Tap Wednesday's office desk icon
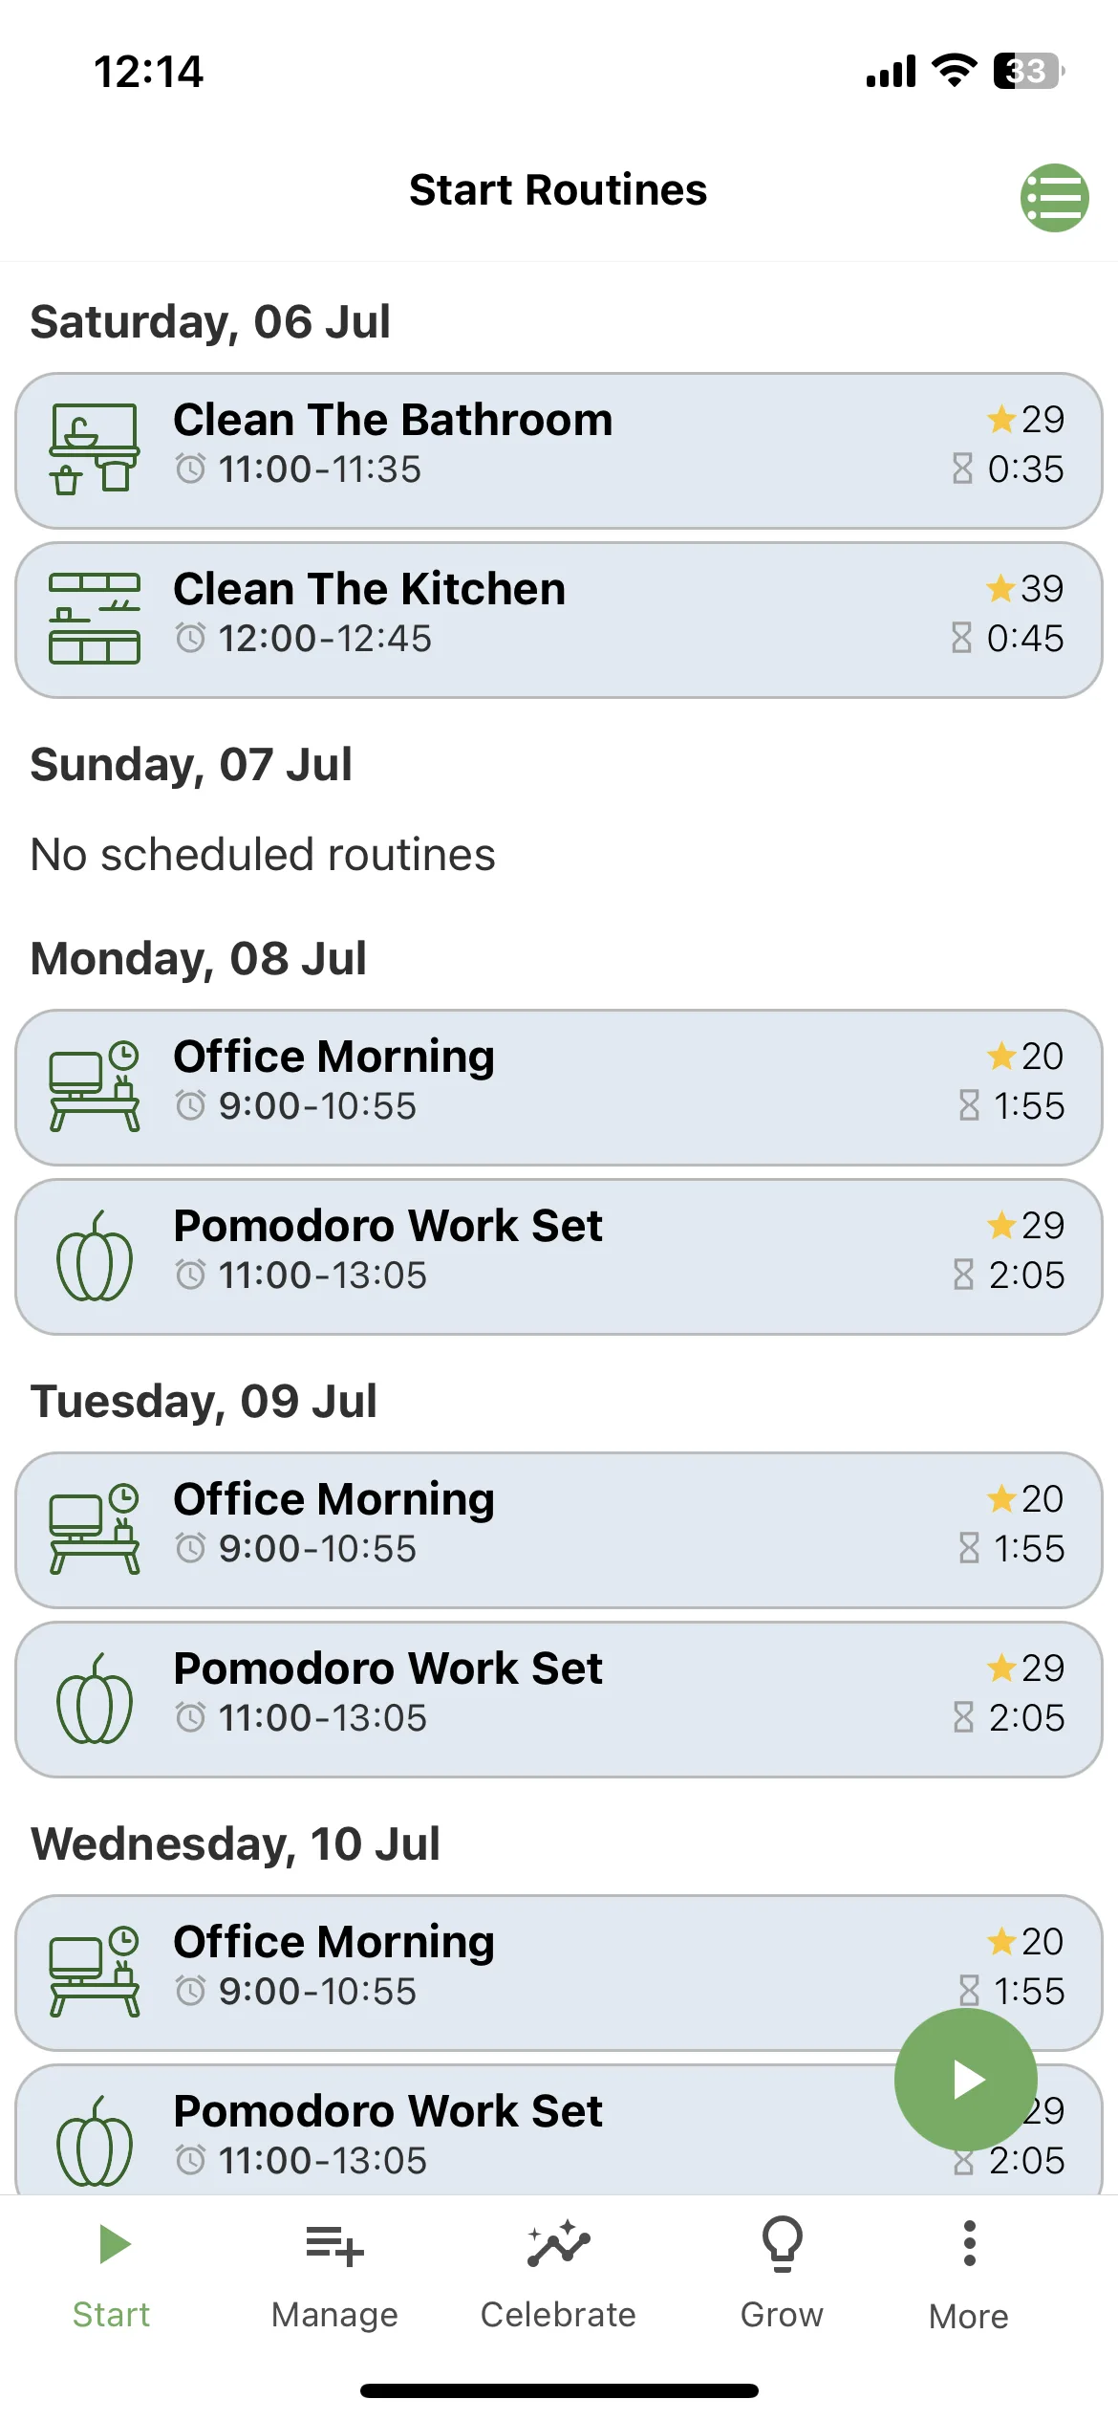The height and width of the screenshot is (2421, 1118). coord(95,1971)
